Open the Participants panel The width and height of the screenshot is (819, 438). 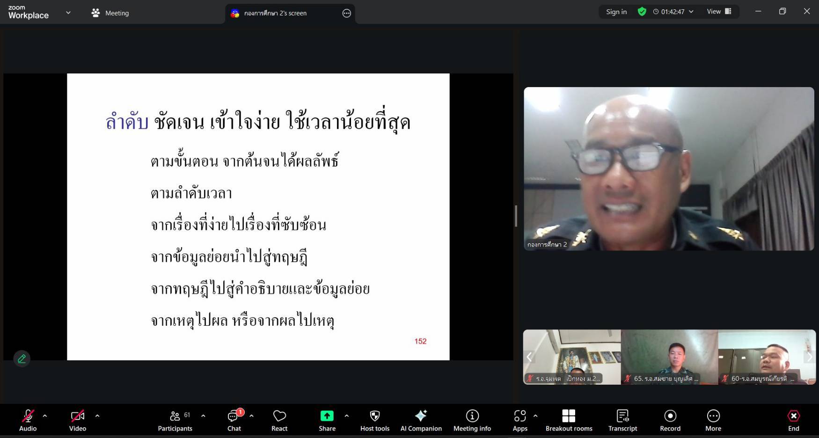click(x=175, y=420)
